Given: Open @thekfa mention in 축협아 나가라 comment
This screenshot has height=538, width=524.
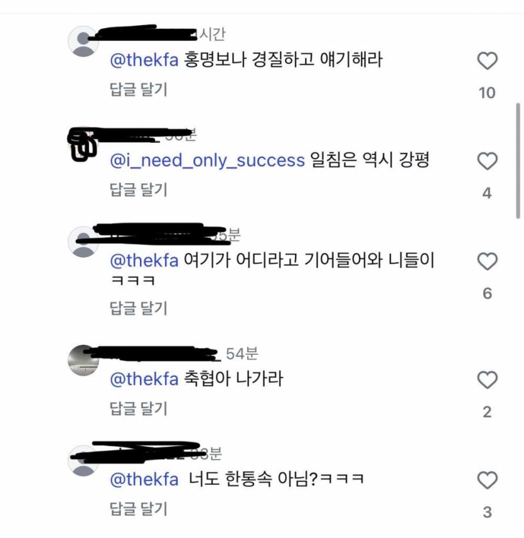Looking at the screenshot, I should click(x=145, y=379).
